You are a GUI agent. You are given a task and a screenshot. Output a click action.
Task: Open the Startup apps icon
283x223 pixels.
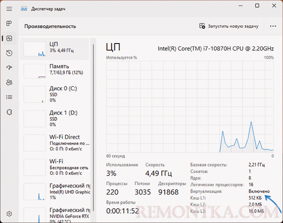(9, 68)
